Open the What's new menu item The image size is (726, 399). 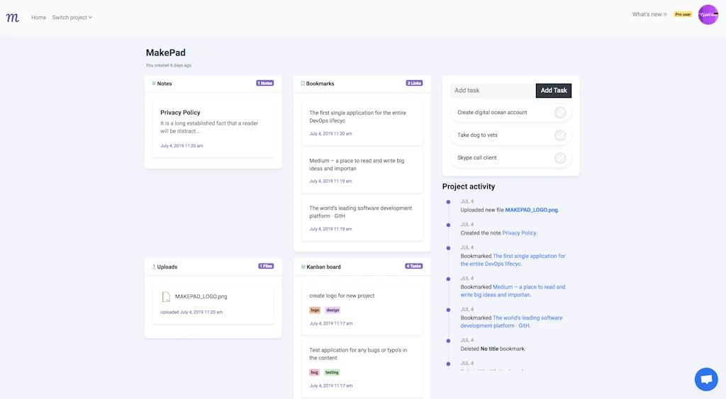point(648,14)
